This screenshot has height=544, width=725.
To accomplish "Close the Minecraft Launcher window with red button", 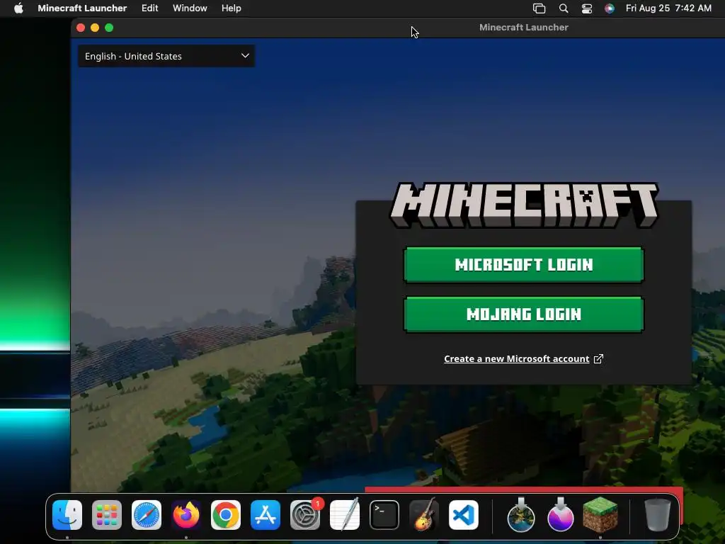I will point(81,28).
